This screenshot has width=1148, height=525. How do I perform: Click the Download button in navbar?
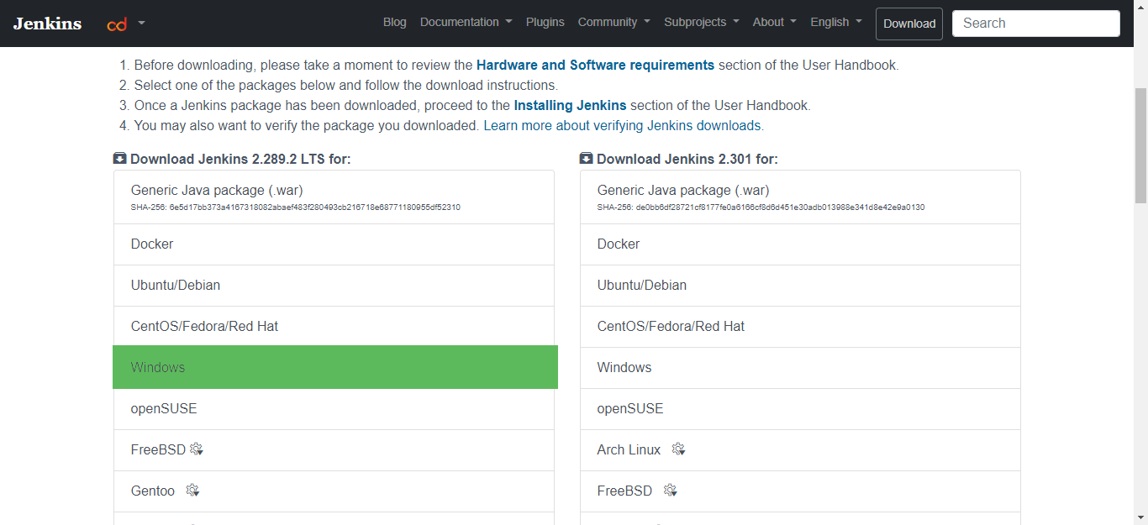[909, 24]
